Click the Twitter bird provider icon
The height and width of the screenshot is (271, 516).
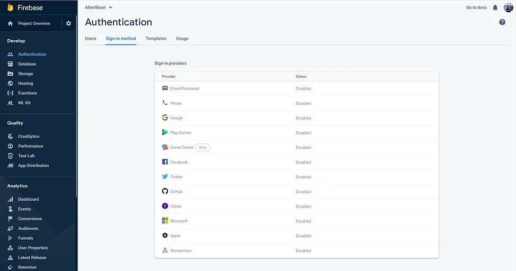165,177
